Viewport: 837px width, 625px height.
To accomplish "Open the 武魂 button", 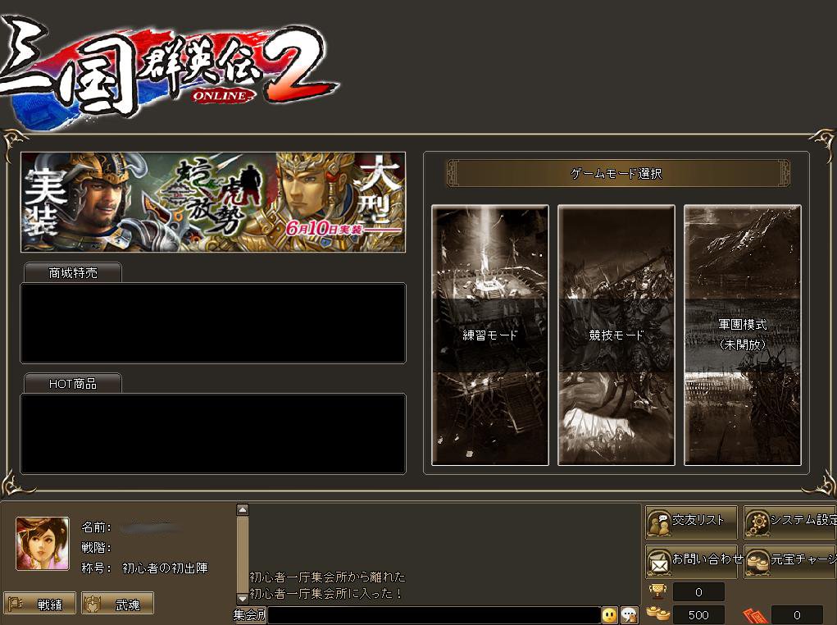I will click(117, 604).
